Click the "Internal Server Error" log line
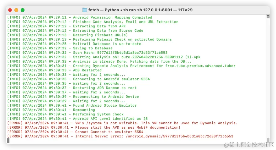The image size is (276, 150). point(153,136)
